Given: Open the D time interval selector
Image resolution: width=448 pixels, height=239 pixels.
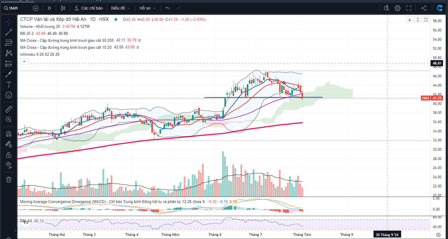Looking at the screenshot, I should [49, 8].
